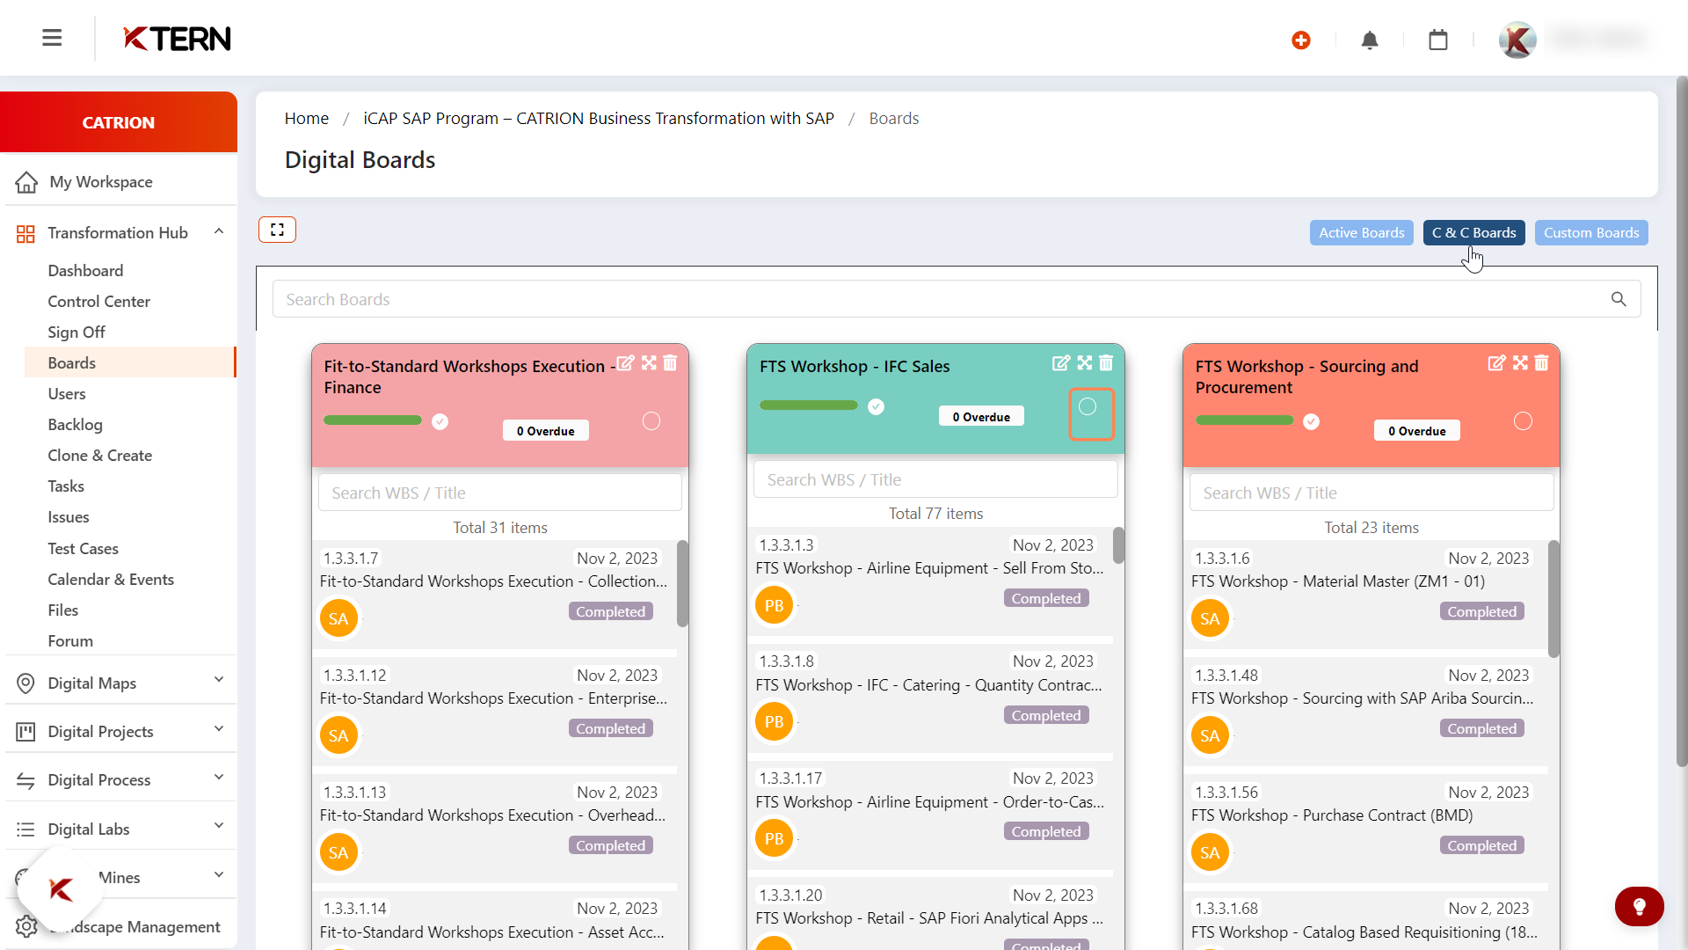Click the user profile avatar
Viewport: 1688px width, 950px height.
tap(1517, 40)
